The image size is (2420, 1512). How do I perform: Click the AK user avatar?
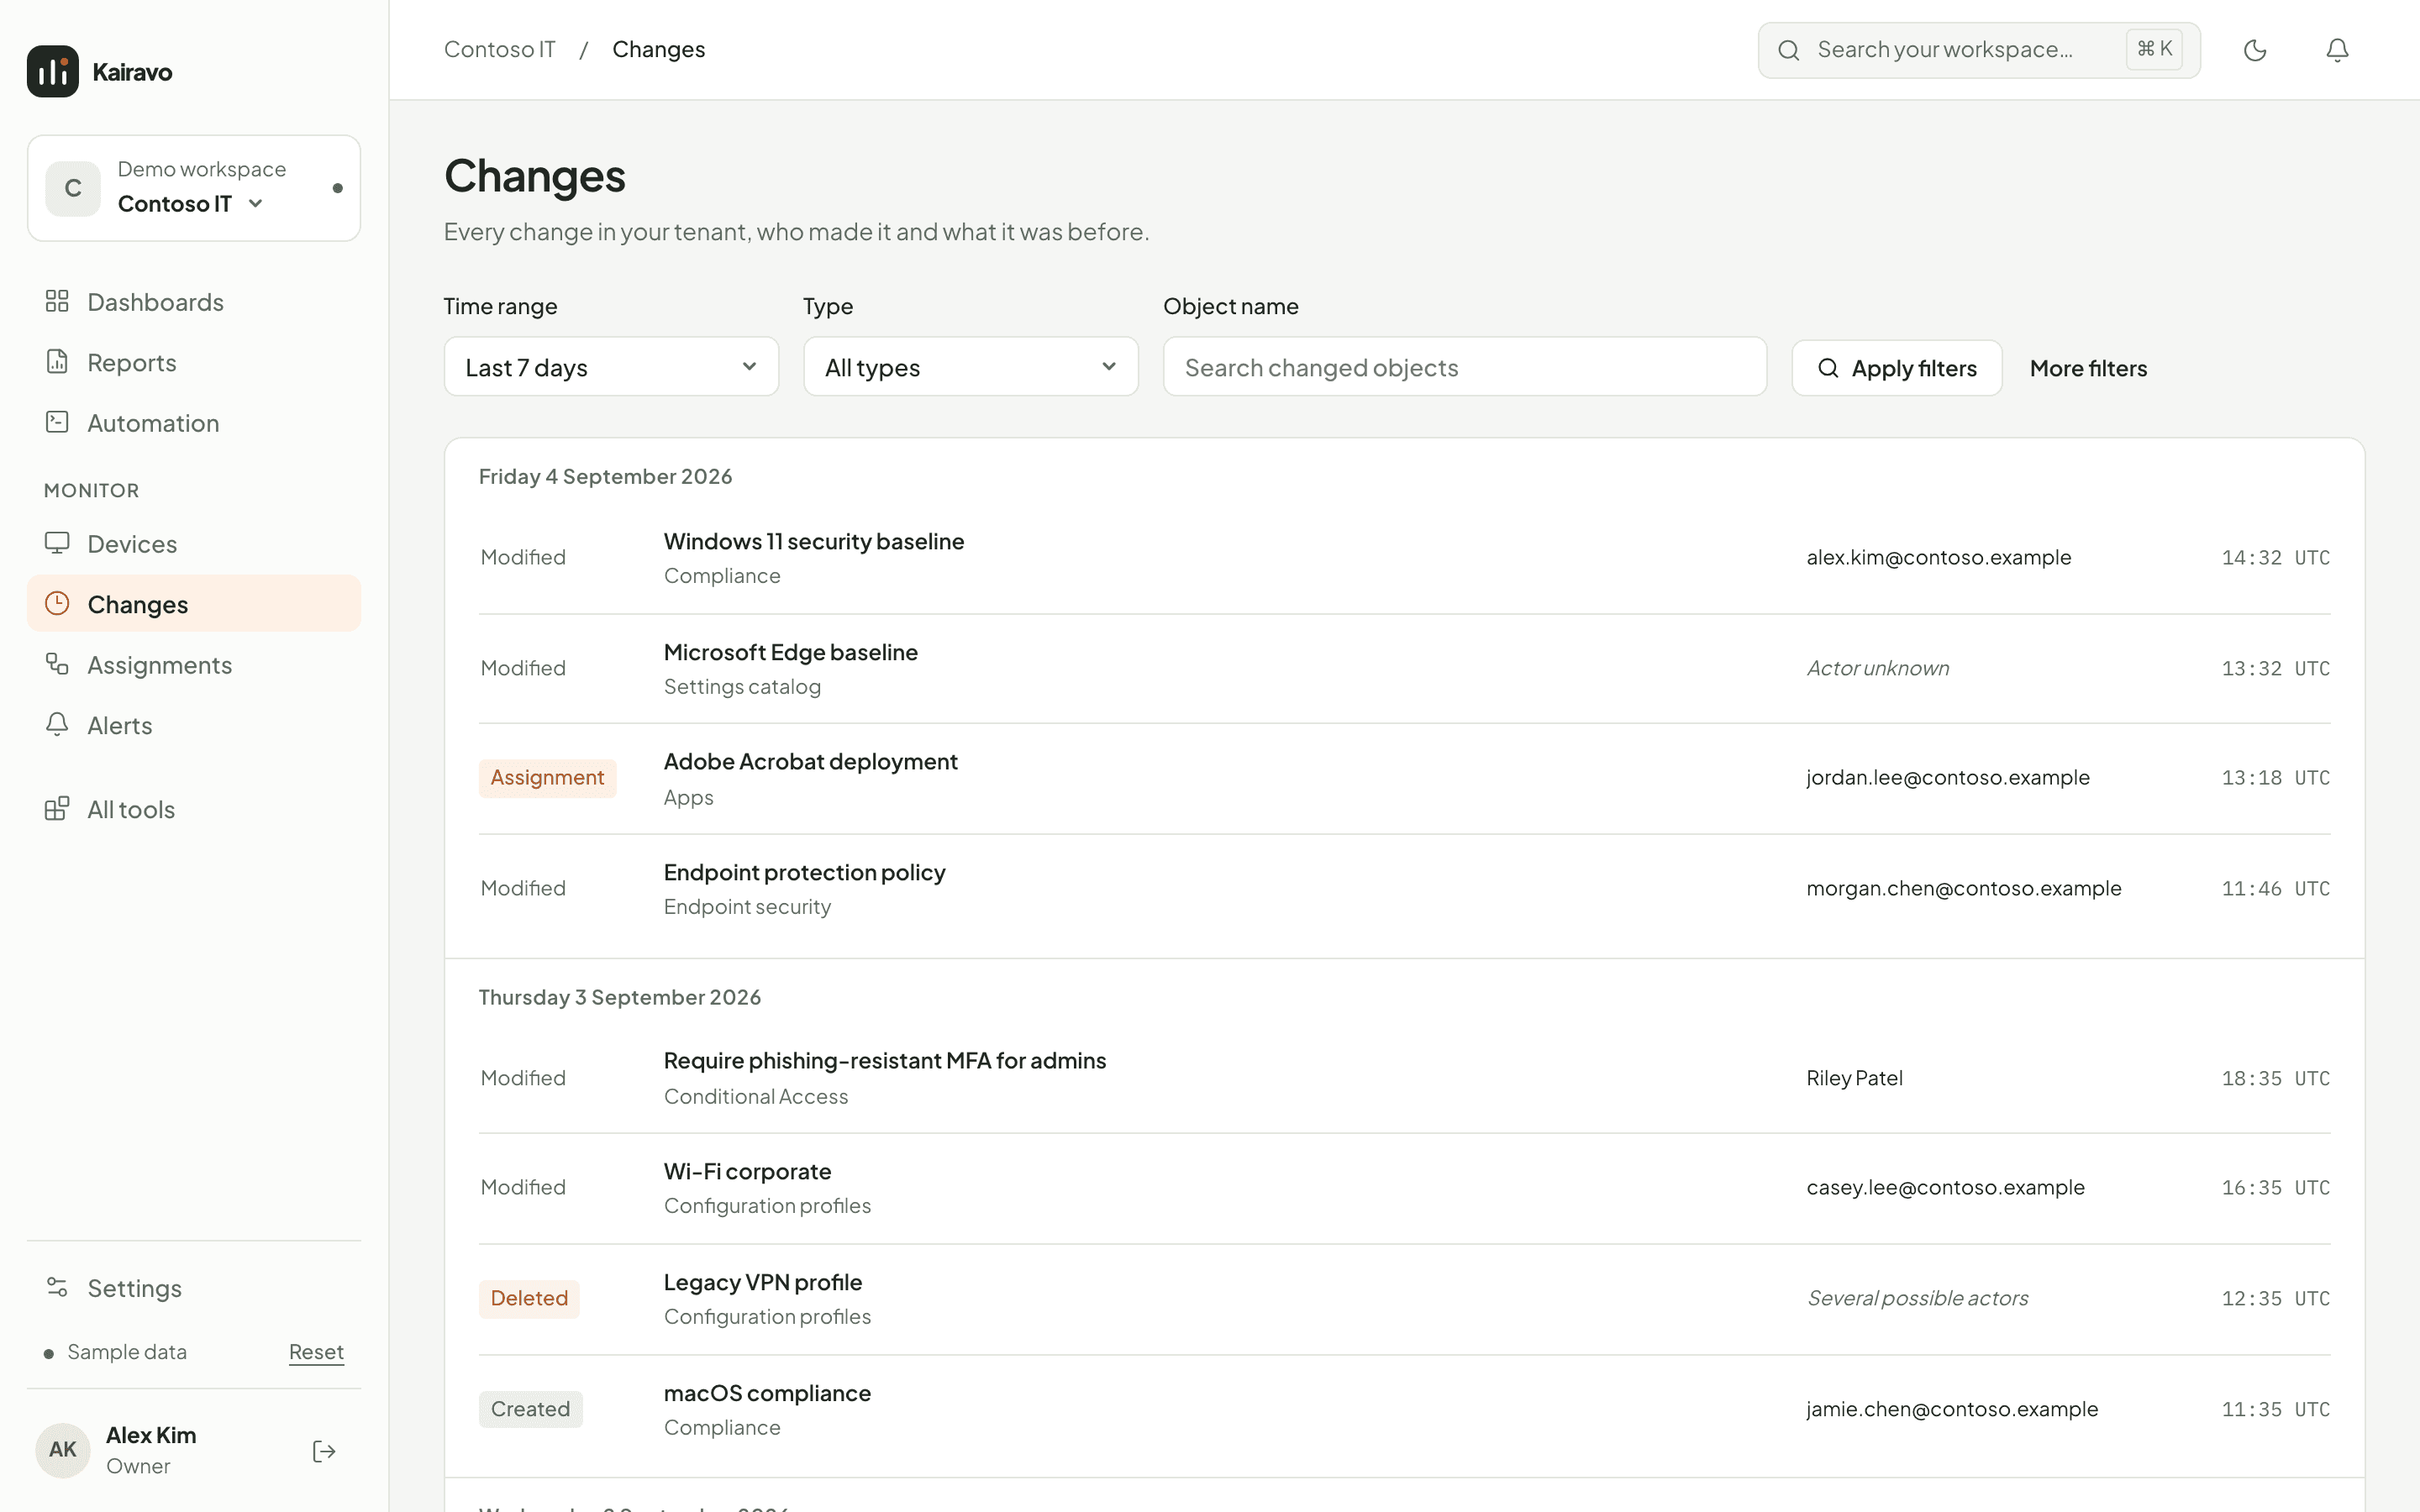pos(63,1450)
